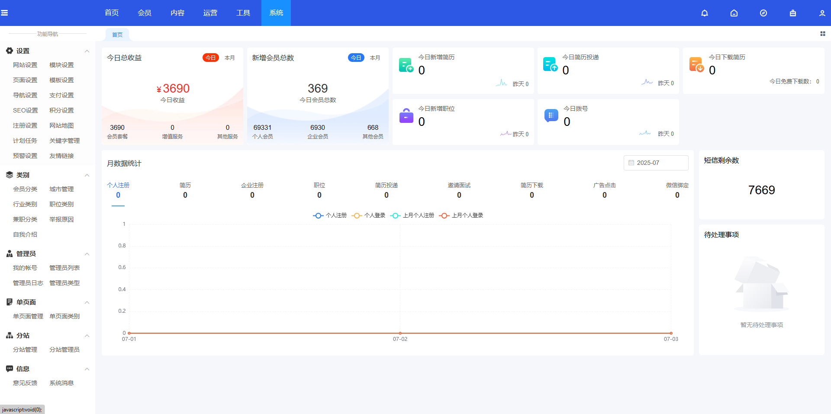
Task: Click the grid icon at tab bar right
Action: (822, 34)
